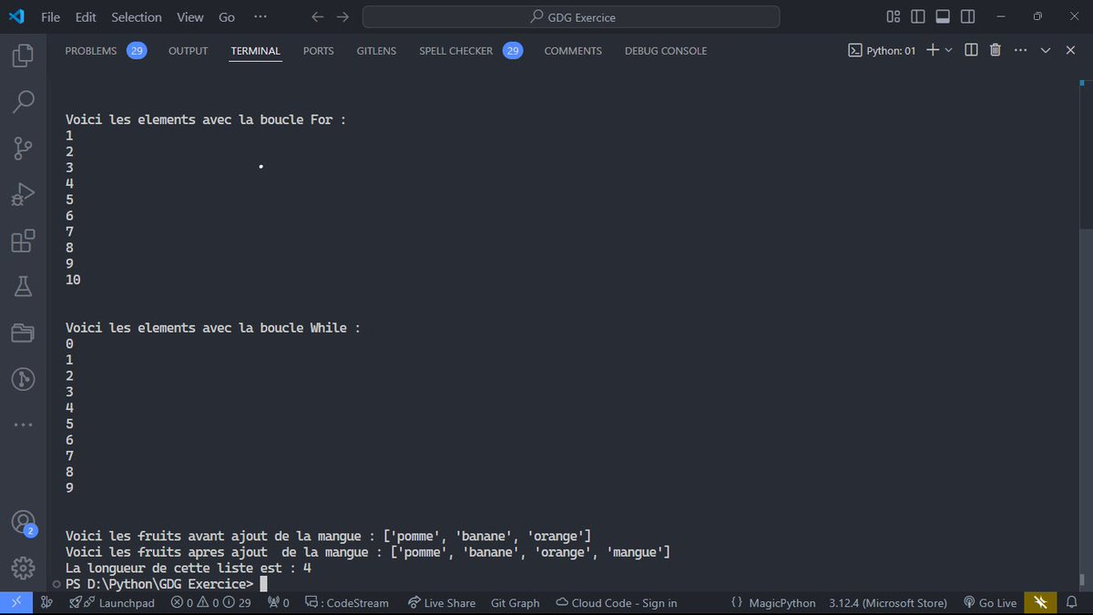Image resolution: width=1093 pixels, height=615 pixels.
Task: Open the Search view icon
Action: click(x=23, y=100)
